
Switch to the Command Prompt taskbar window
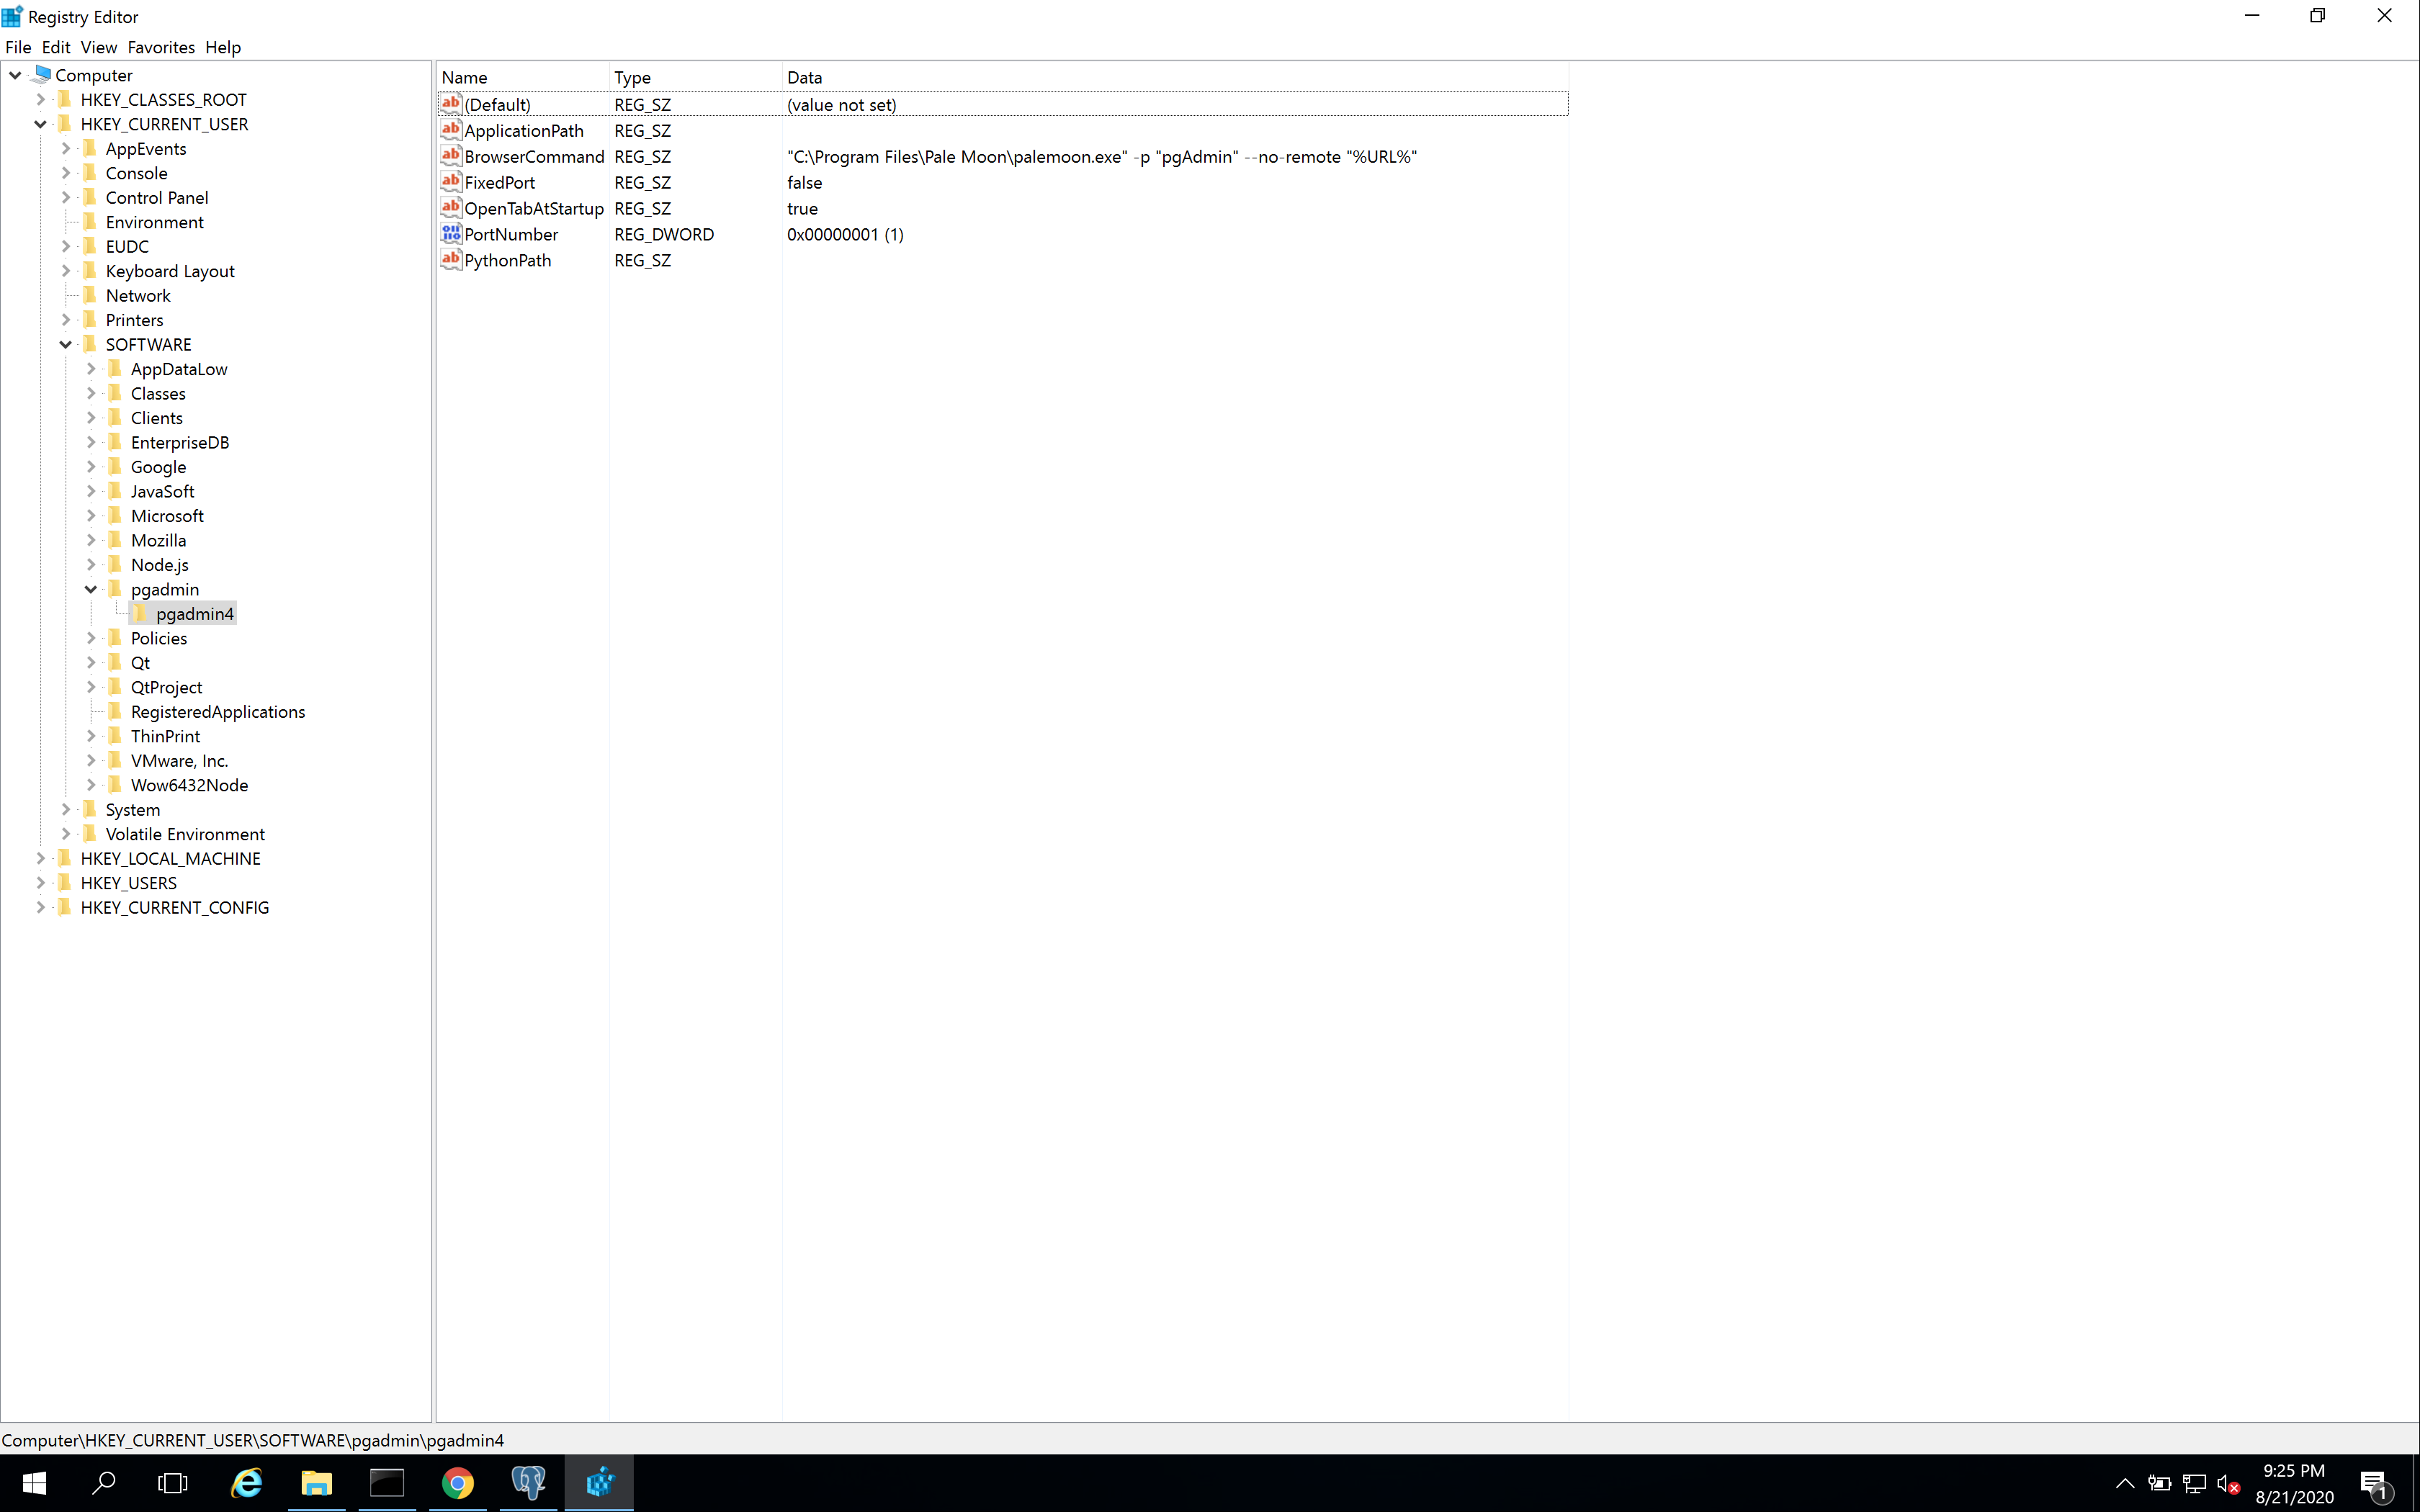(x=387, y=1483)
